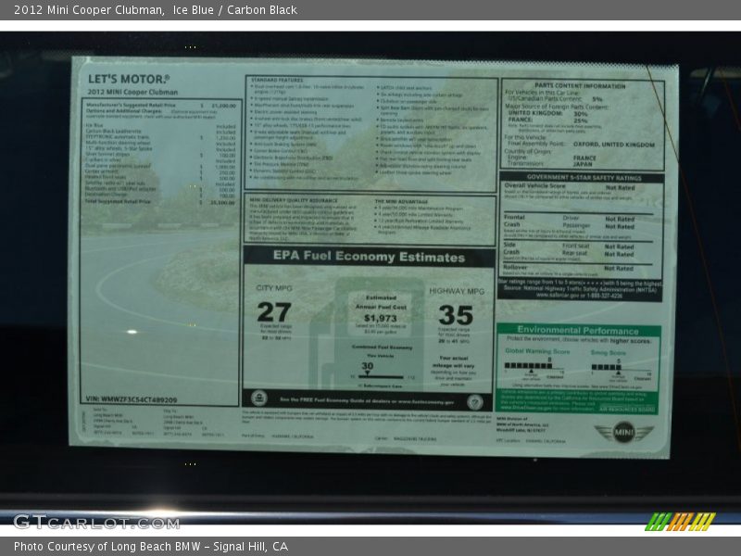Click the MINI wings logo on the sticker

point(623,432)
